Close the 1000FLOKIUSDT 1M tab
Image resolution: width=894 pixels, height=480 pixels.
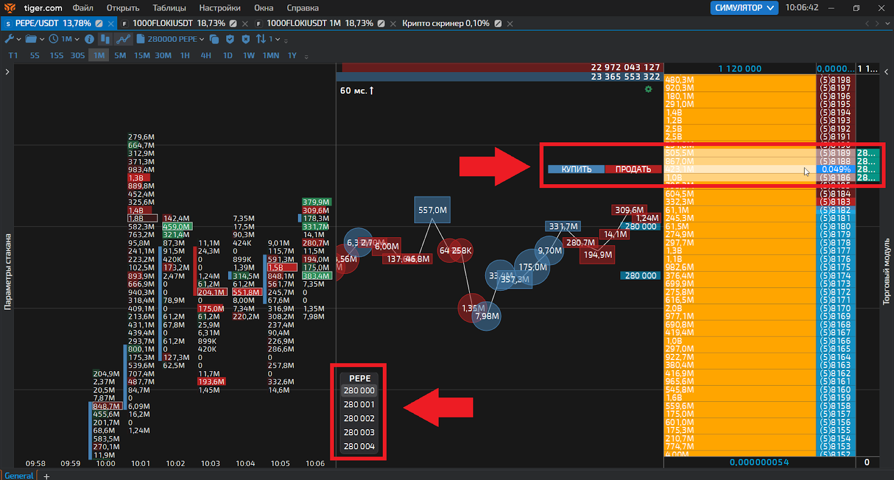tap(393, 23)
